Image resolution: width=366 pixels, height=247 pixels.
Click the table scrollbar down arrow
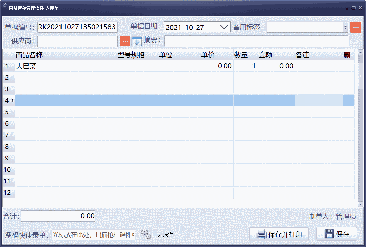[x=360, y=204]
